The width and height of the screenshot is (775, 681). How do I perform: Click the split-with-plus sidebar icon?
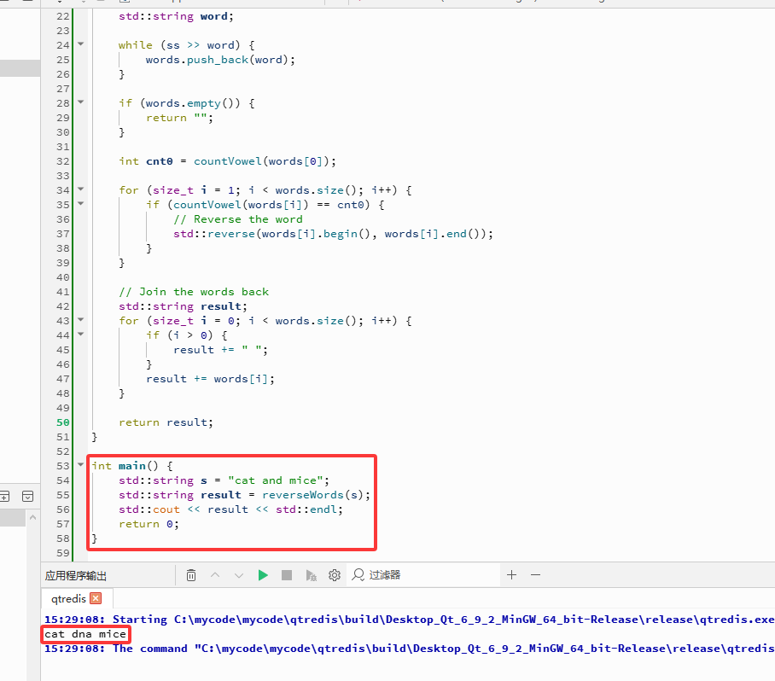[4, 496]
